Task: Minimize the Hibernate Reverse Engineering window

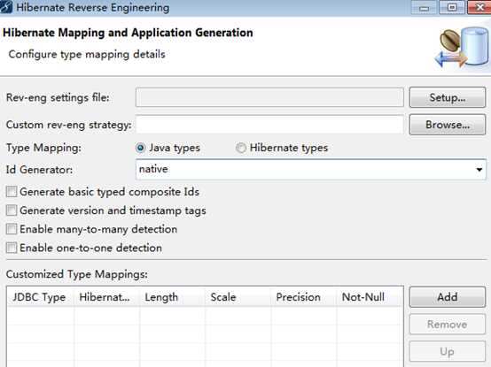Action: point(424,7)
